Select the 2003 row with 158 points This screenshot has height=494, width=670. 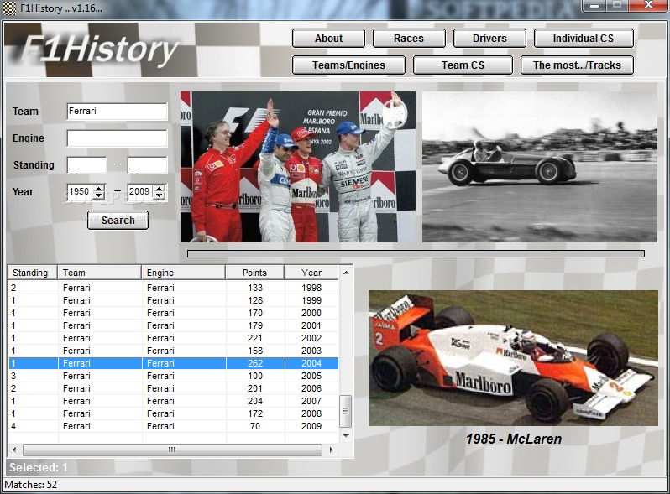[174, 351]
